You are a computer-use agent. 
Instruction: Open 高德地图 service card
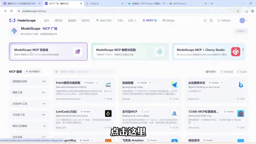(x=150, y=90)
